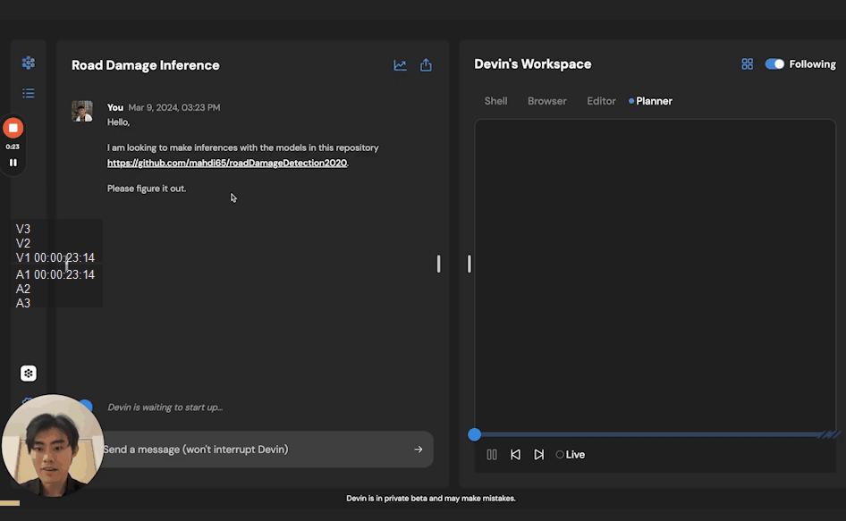Pause the workspace playback
The height and width of the screenshot is (521, 846).
(492, 455)
